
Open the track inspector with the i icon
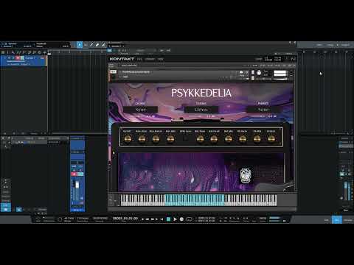[x=7, y=52]
